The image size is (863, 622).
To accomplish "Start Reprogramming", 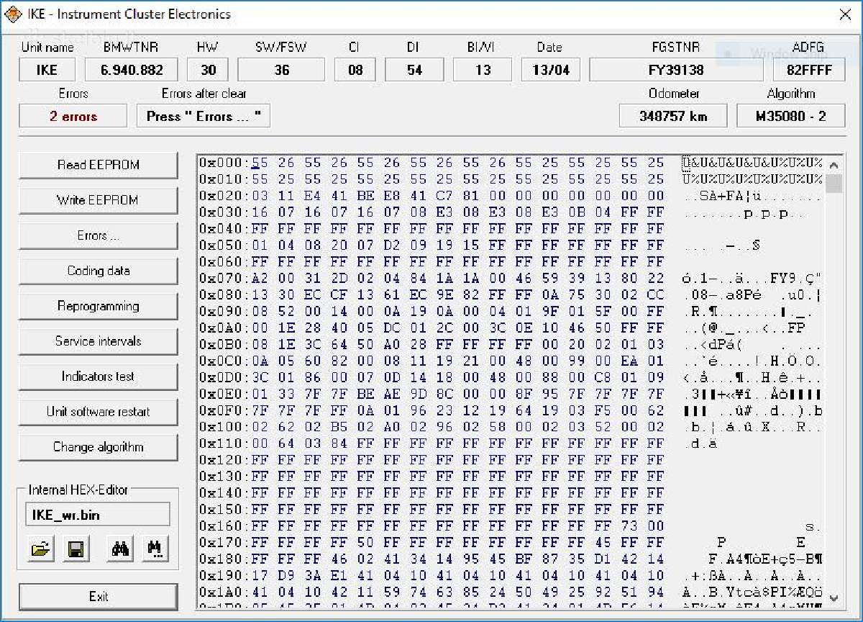I will (x=98, y=306).
